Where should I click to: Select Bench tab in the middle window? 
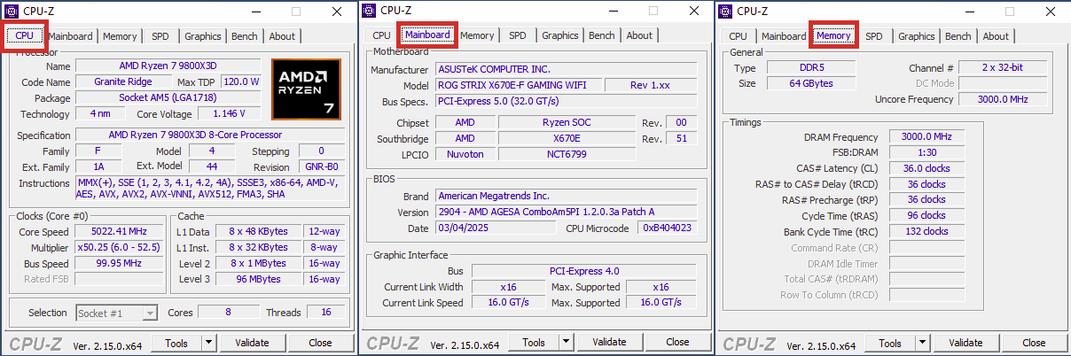[602, 35]
